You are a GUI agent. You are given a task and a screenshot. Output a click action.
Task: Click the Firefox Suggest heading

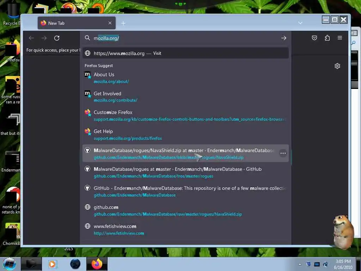coord(99,66)
